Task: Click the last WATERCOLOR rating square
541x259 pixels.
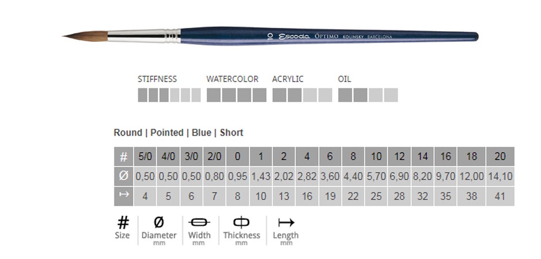Action: [260, 95]
